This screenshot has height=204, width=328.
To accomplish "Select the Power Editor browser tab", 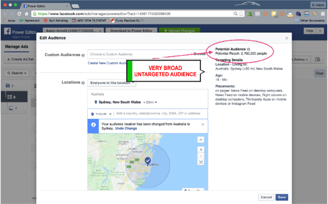I will pos(45,6).
